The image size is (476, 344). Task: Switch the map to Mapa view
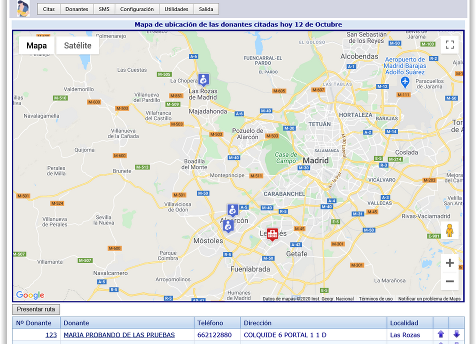point(36,45)
